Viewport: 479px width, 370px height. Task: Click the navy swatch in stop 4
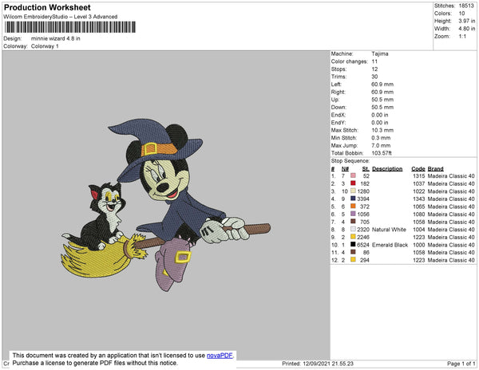coord(353,199)
